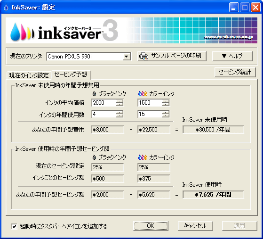Click the black ink yearly count field 4
263x239 pixels.
tap(104, 114)
